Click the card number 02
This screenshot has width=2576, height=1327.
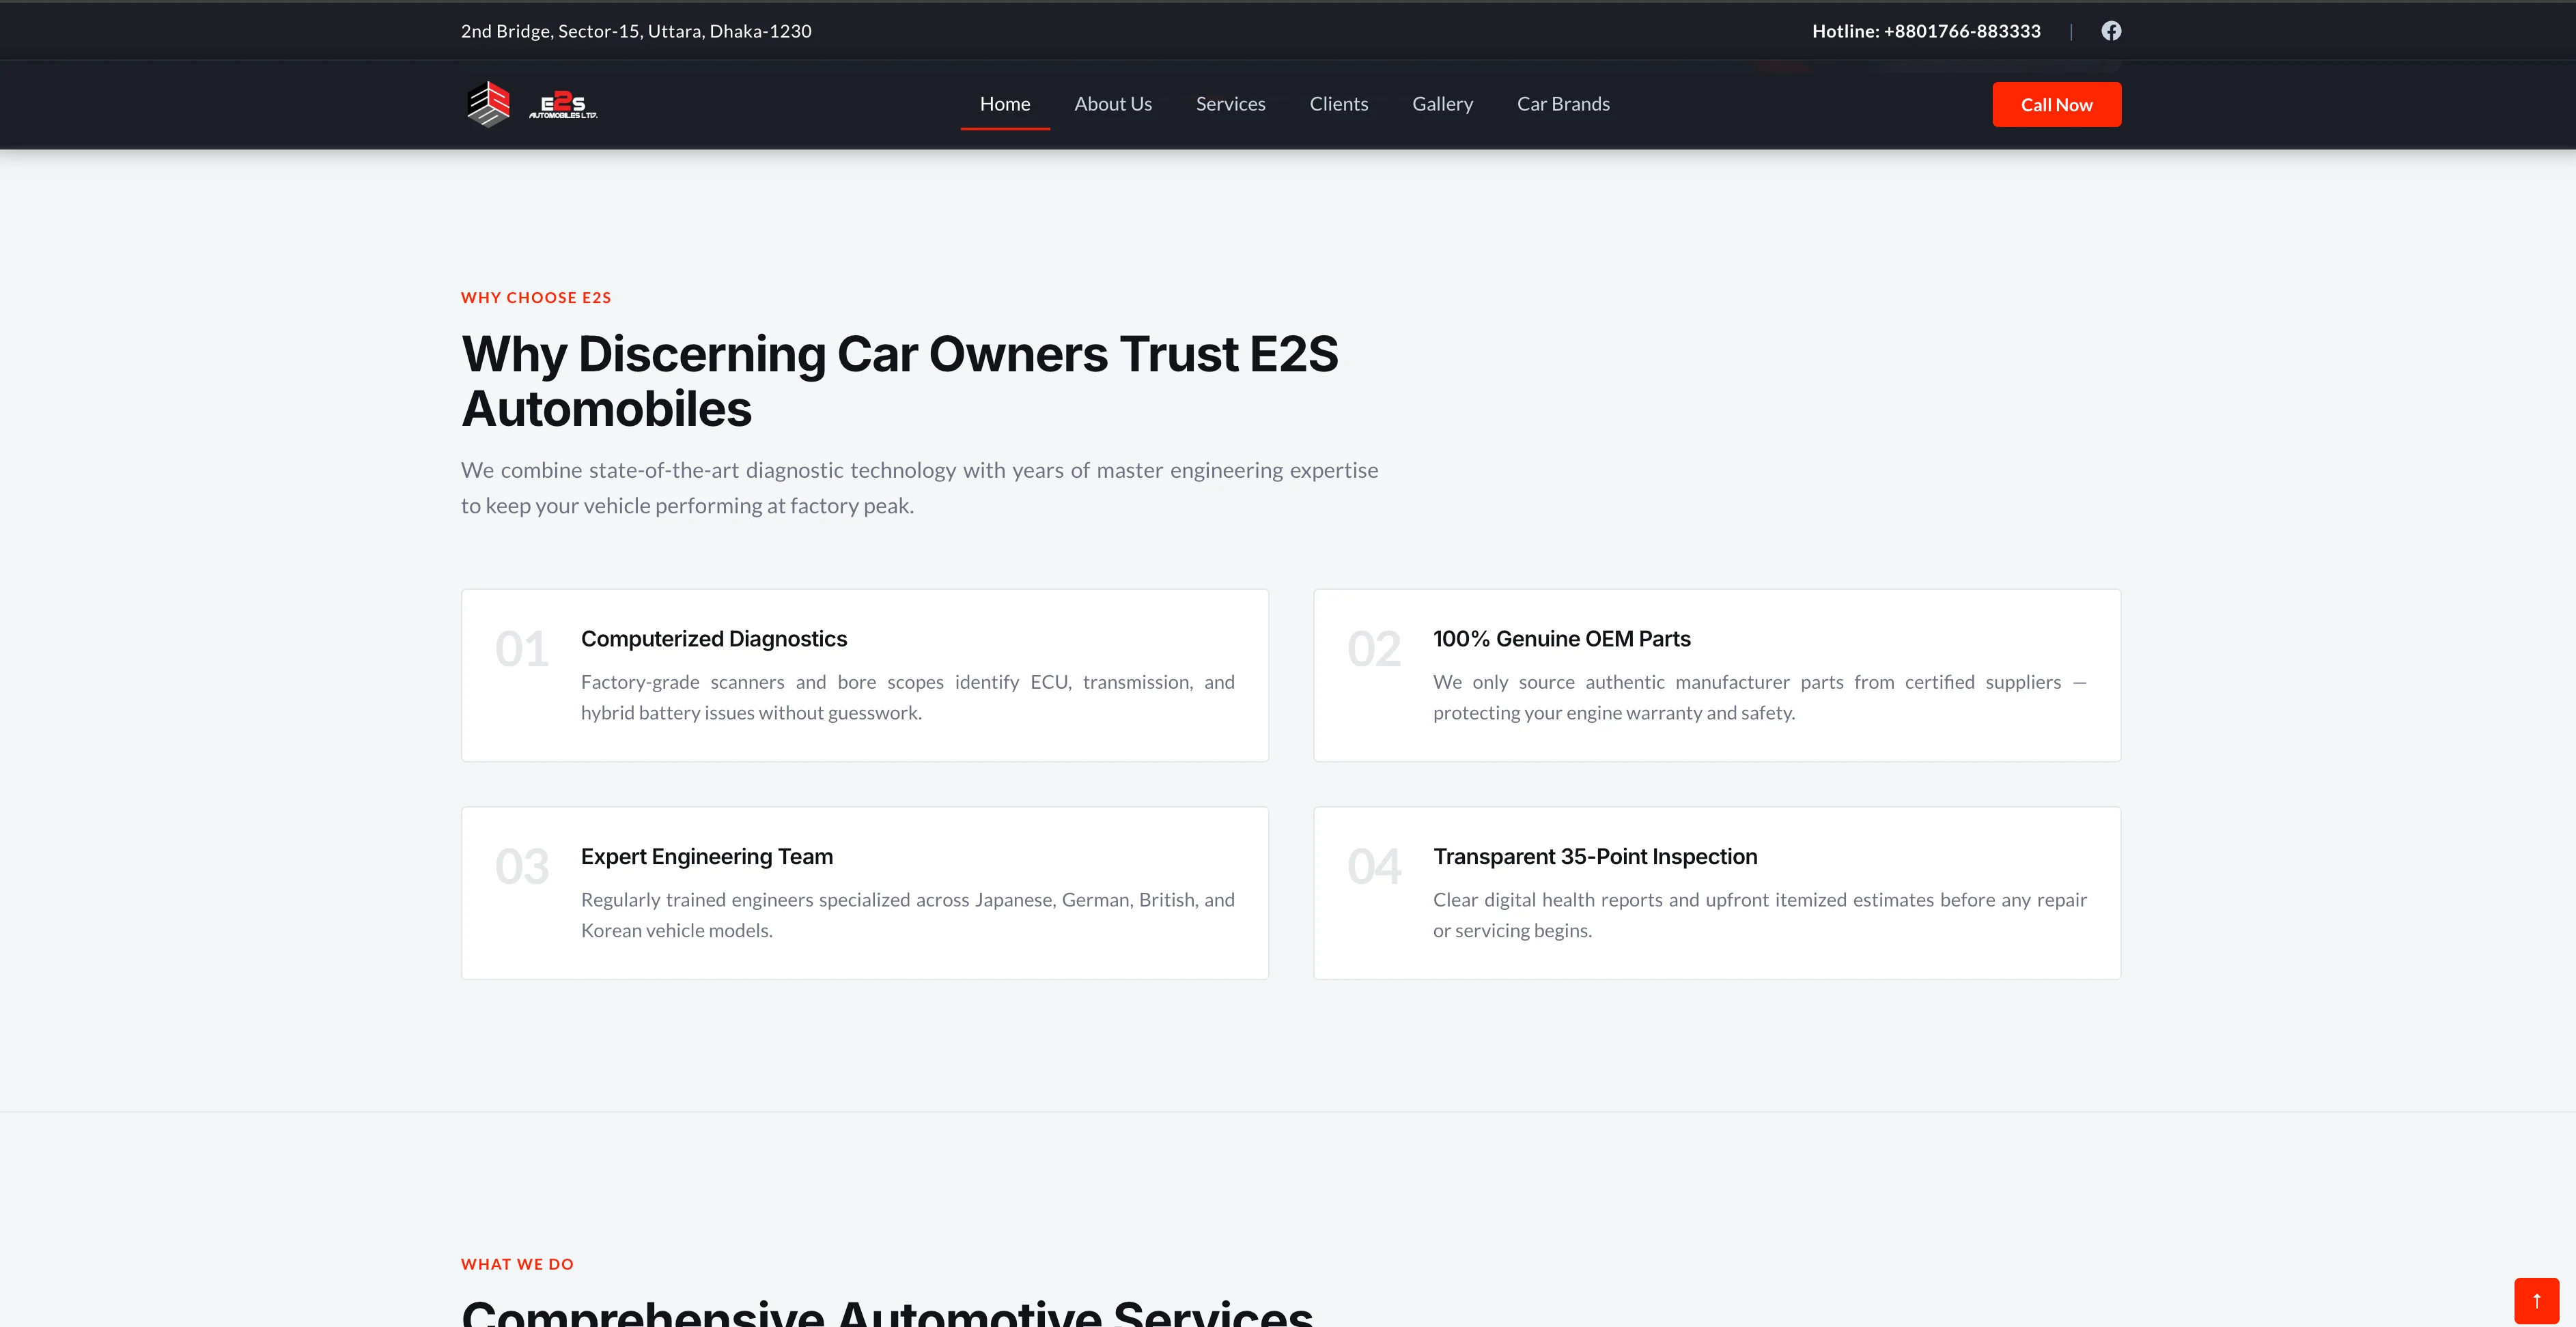click(1374, 650)
